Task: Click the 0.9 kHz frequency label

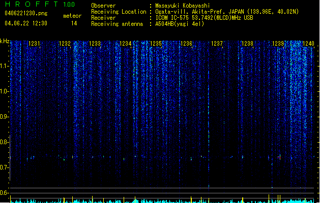Action: pos(4,117)
